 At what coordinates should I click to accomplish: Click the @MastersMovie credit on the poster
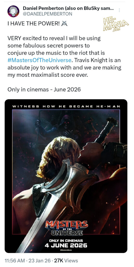pos(66,250)
